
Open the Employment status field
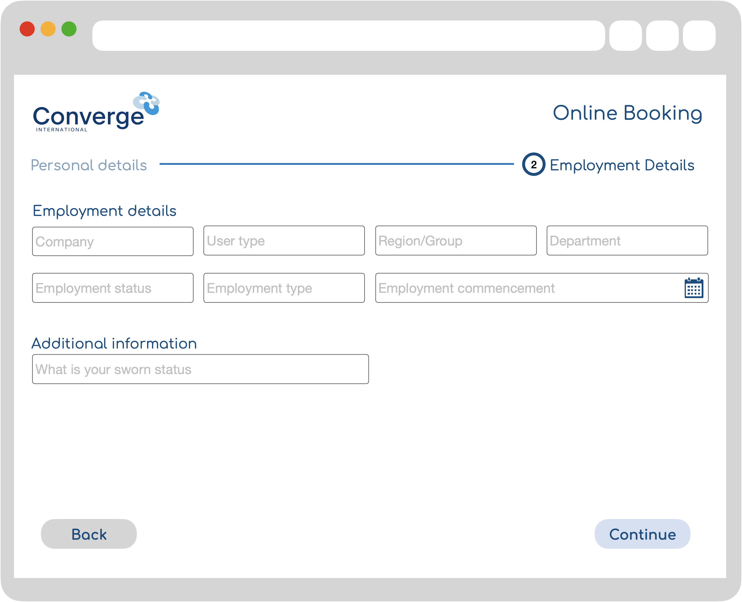click(x=113, y=288)
